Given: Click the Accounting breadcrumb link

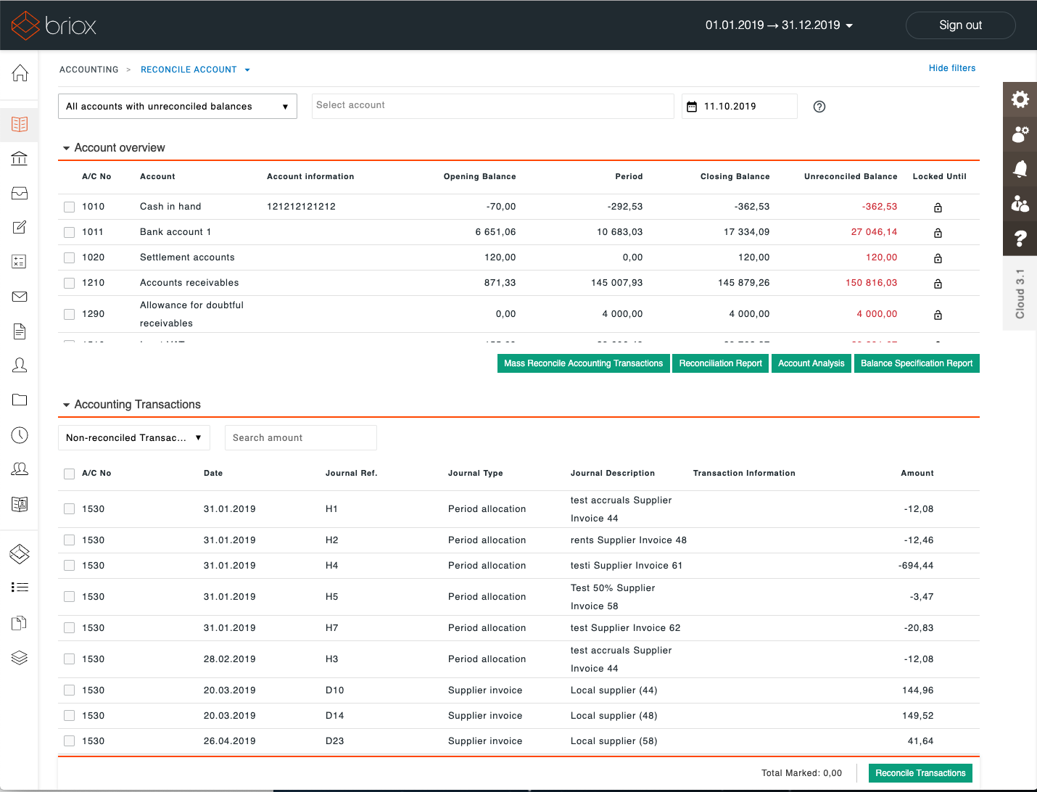Looking at the screenshot, I should point(88,69).
